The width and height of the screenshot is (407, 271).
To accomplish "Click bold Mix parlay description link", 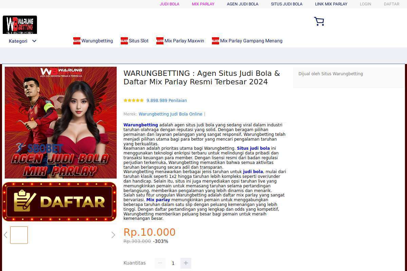I will [158, 200].
